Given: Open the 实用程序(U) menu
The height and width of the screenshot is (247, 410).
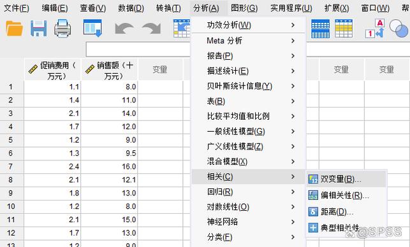Looking at the screenshot, I should tap(291, 8).
